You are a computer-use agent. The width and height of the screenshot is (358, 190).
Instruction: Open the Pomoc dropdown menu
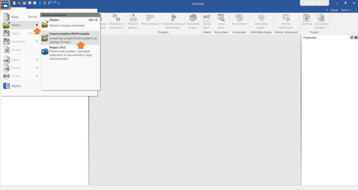346,10
